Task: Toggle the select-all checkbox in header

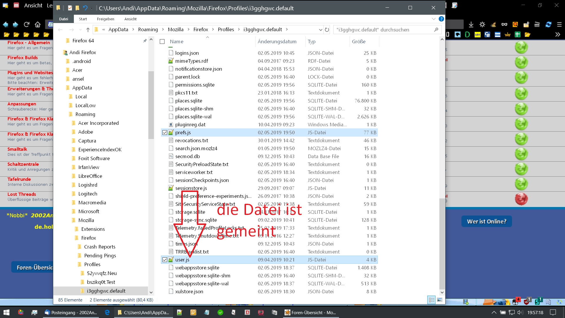Action: tap(162, 42)
